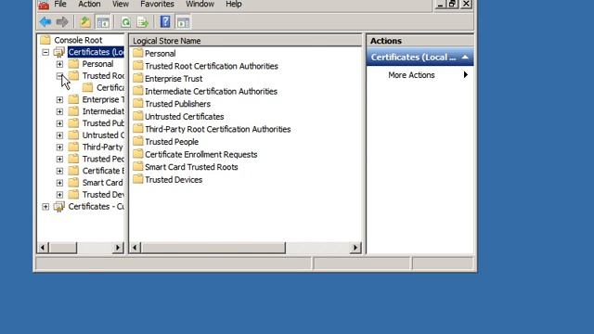594x334 pixels.
Task: Expand the Enterprise Trust tree node
Action: tap(59, 99)
